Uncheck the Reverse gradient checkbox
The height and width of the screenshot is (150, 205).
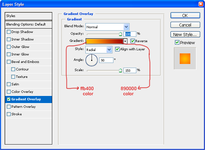click(x=133, y=41)
